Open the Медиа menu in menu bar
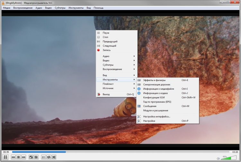 point(6,8)
